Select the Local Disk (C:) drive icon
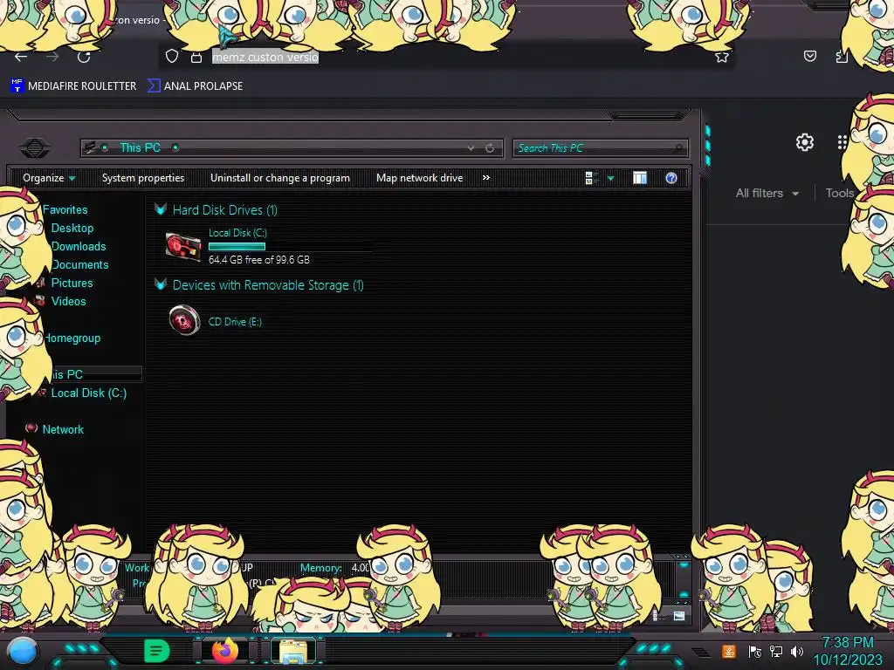 coord(183,247)
